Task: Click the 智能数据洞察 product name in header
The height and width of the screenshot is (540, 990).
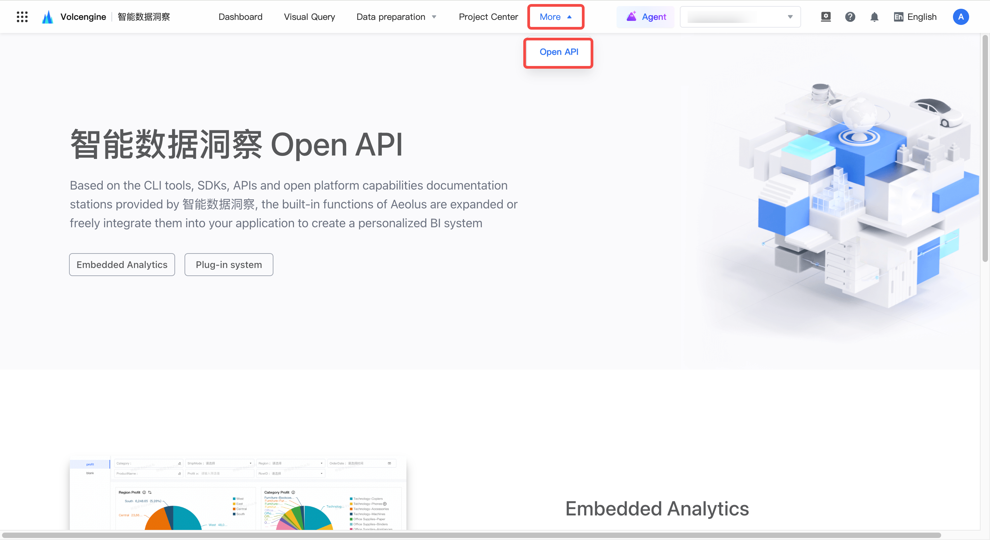Action: [x=143, y=17]
